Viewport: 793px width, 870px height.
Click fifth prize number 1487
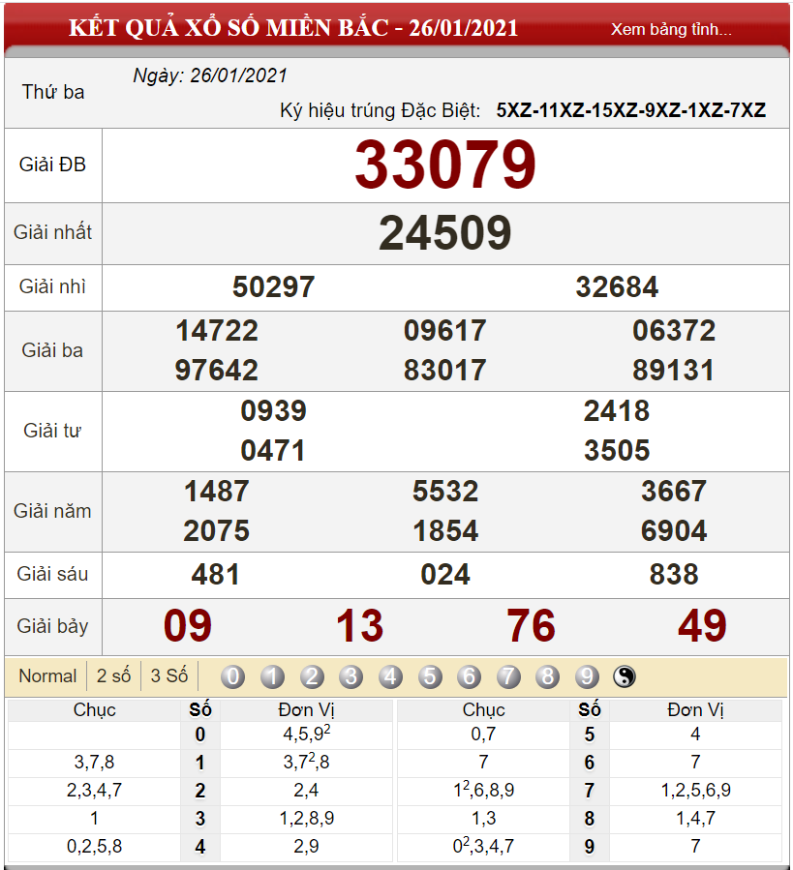click(217, 492)
